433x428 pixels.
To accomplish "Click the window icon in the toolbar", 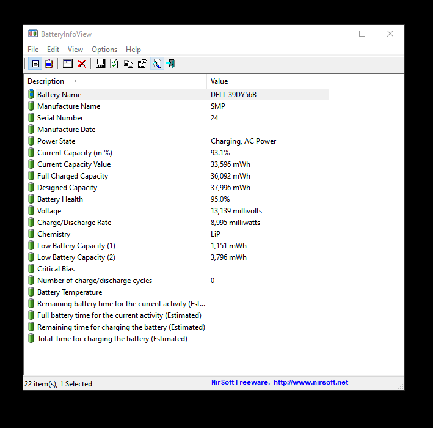I will click(x=68, y=64).
